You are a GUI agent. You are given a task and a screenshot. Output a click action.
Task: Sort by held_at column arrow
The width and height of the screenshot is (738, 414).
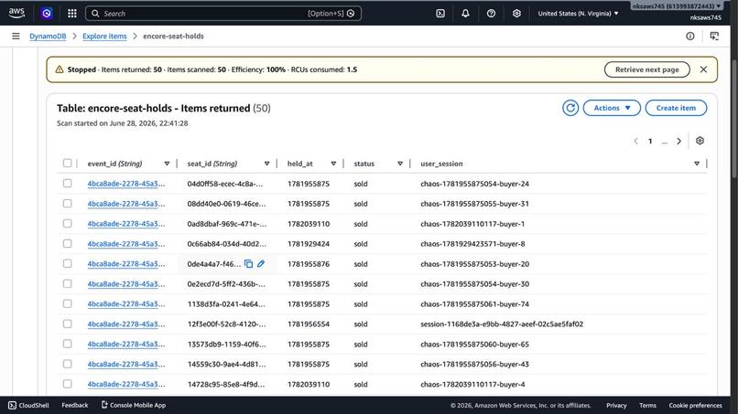pyautogui.click(x=333, y=164)
